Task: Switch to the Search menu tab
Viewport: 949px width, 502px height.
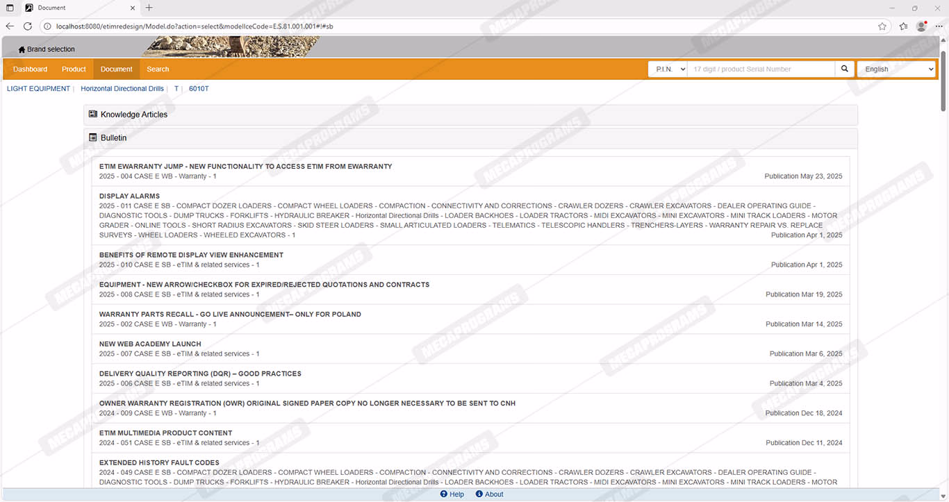Action: [x=158, y=69]
